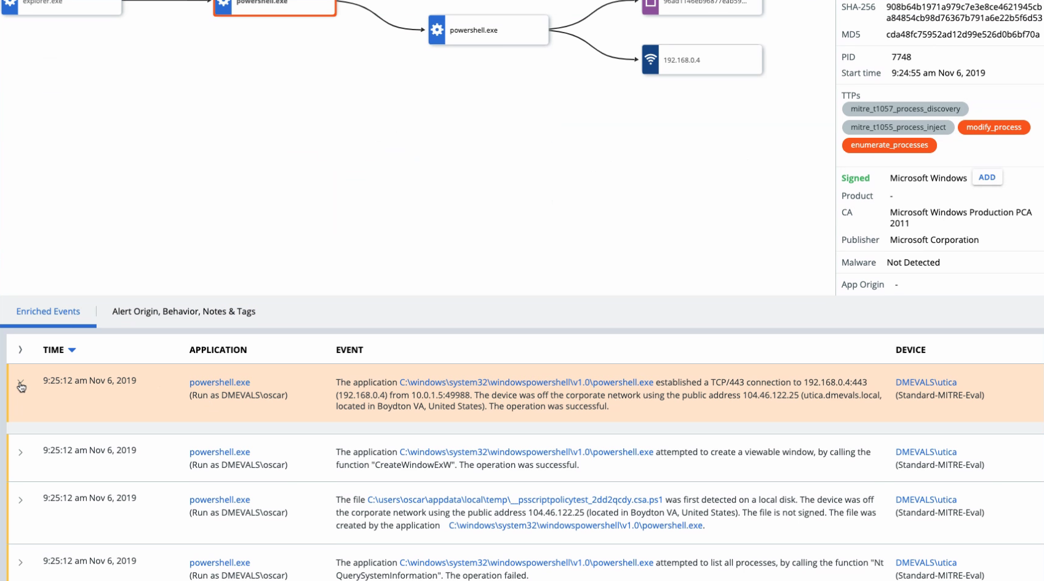Open powershell.exe application link in NtQuerySystemInformation row
Image resolution: width=1044 pixels, height=581 pixels.
(x=220, y=563)
